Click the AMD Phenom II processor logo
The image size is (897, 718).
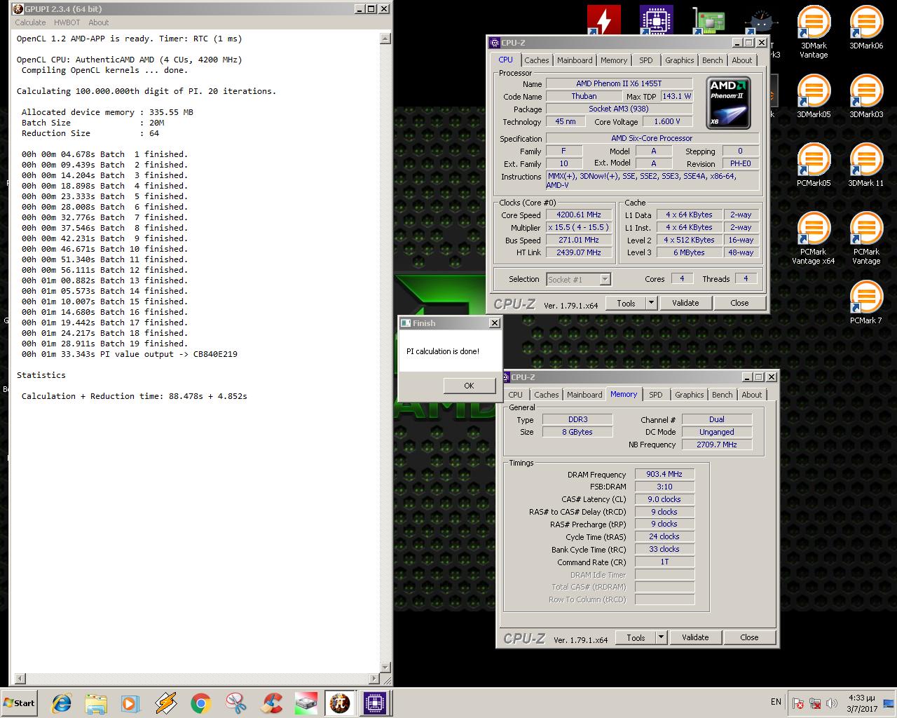click(x=728, y=102)
